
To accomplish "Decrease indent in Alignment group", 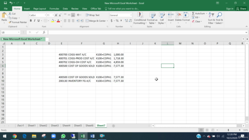I will tap(78, 21).
